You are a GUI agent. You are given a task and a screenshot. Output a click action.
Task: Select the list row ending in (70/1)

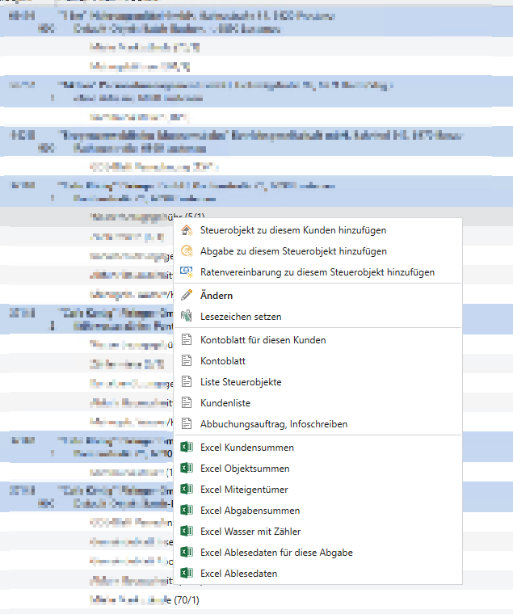(145, 599)
